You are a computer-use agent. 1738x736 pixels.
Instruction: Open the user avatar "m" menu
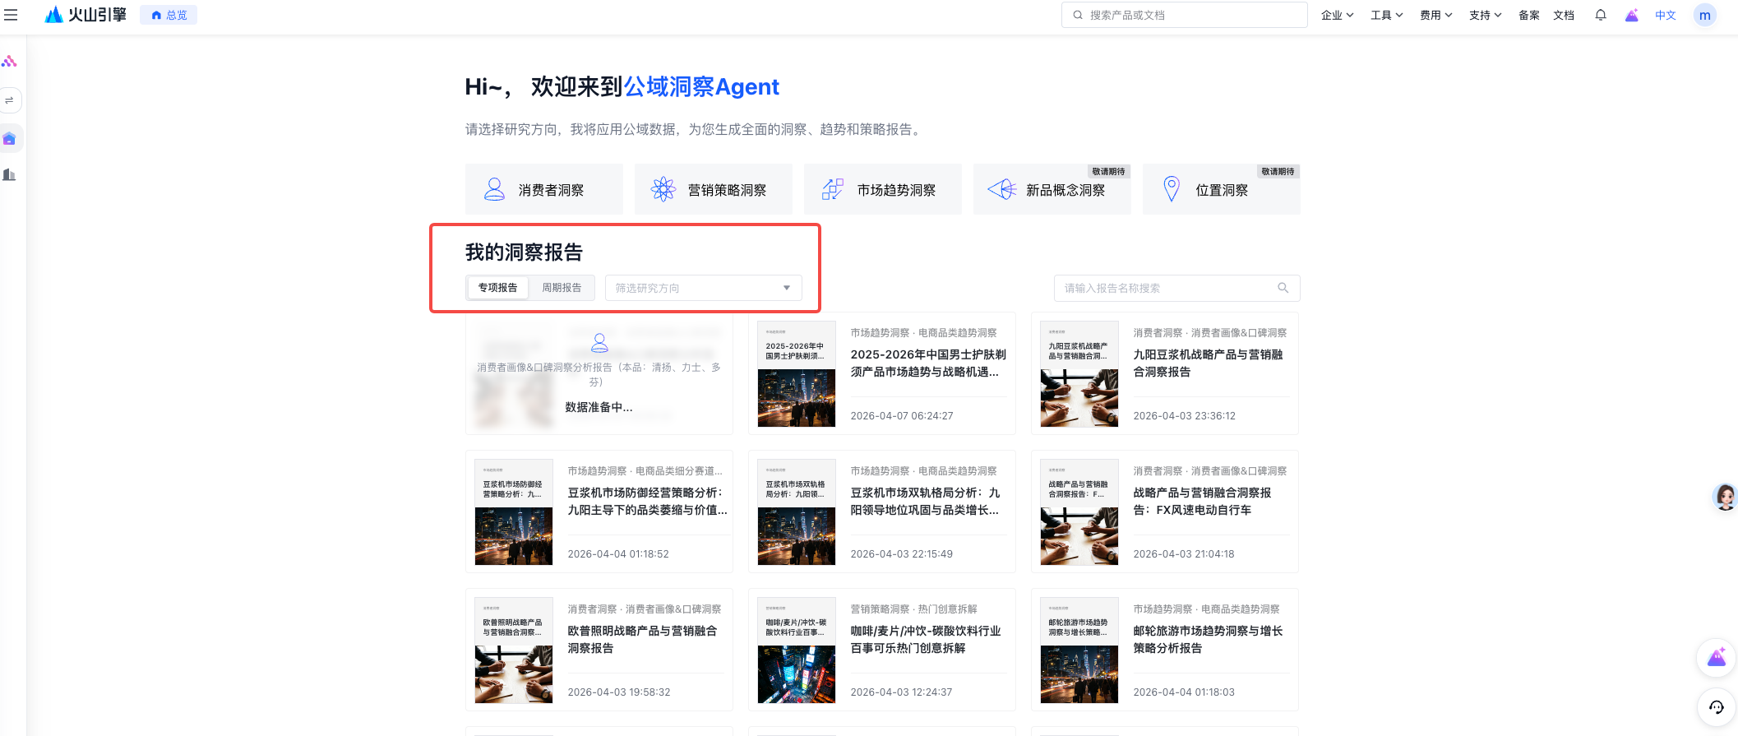click(x=1705, y=15)
